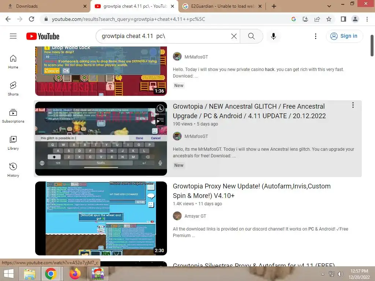The height and width of the screenshot is (281, 375).
Task: Start voice search with microphone icon
Action: pos(273,36)
